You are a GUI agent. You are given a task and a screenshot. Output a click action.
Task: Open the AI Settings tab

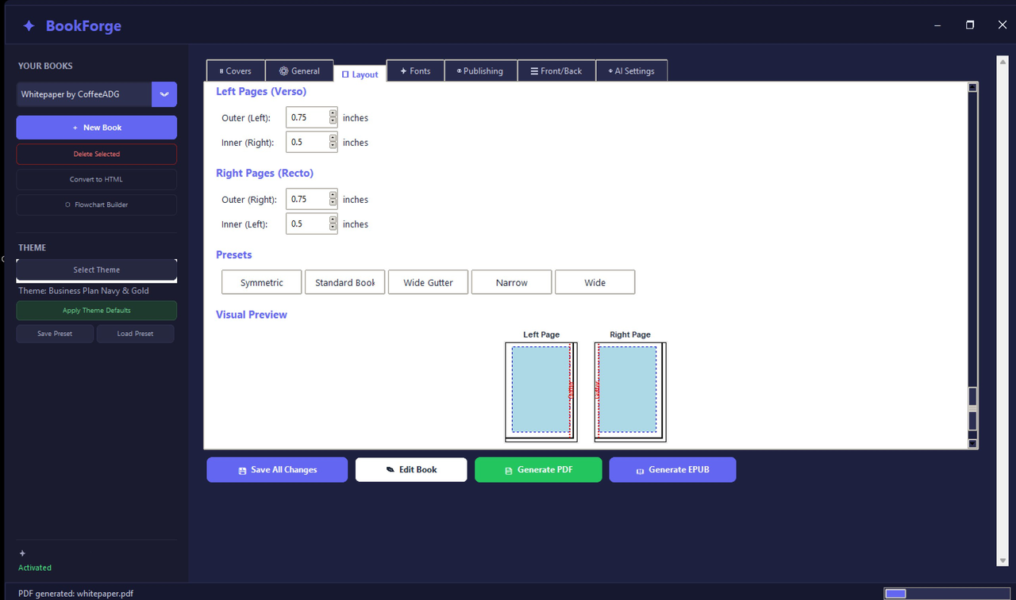632,71
